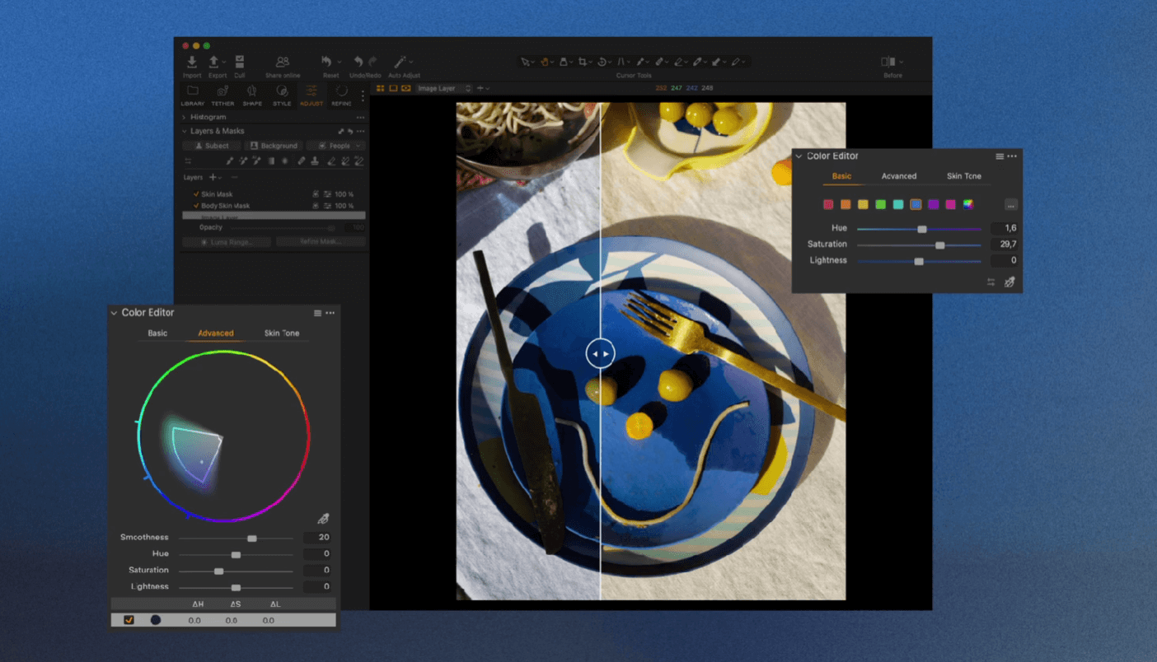The width and height of the screenshot is (1157, 662).
Task: Open Basic tab in the Advanced Color Editor
Action: point(157,333)
